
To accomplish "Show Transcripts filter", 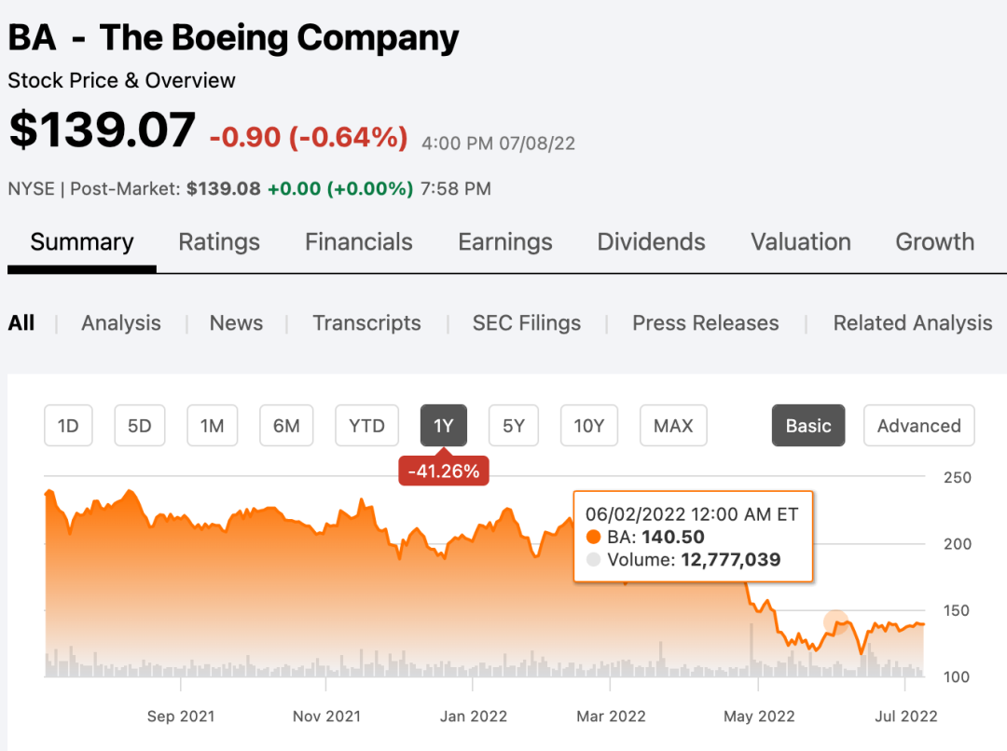I will pyautogui.click(x=366, y=322).
